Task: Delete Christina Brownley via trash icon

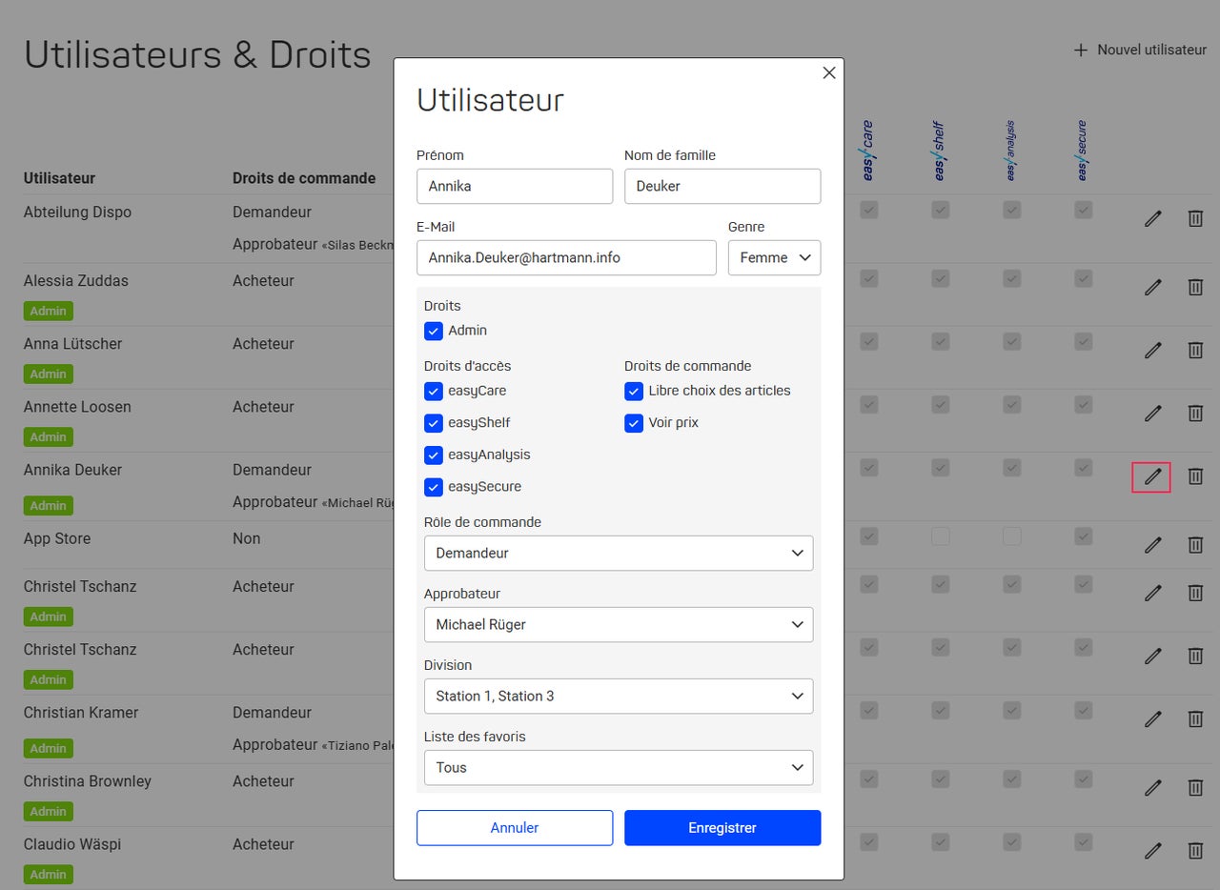Action: 1195,787
